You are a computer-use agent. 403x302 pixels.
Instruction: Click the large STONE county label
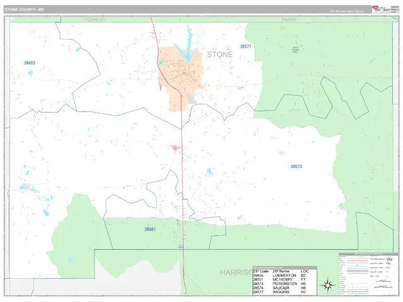click(220, 55)
